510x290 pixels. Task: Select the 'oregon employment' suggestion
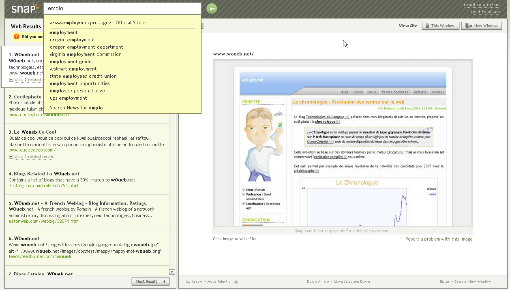coord(73,40)
